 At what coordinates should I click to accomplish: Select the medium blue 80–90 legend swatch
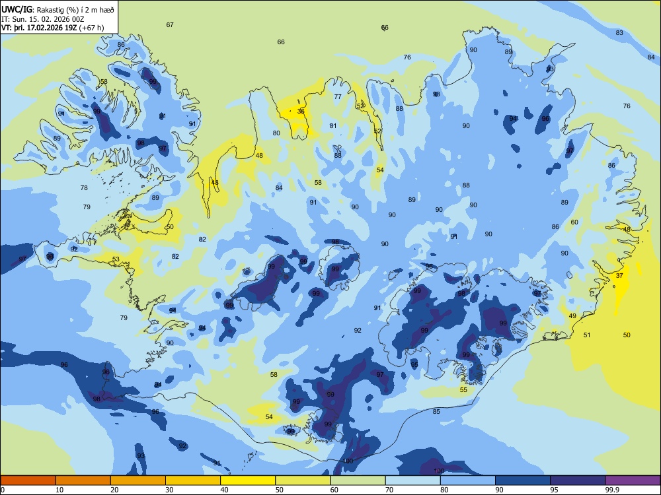468,480
